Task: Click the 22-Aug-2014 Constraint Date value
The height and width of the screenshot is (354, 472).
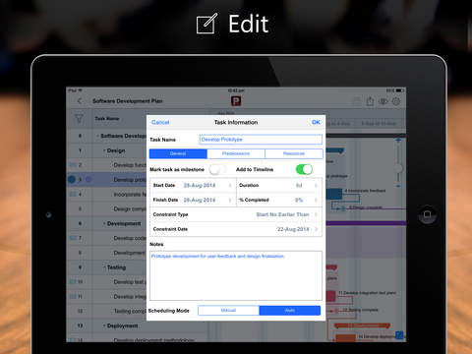Action: [293, 229]
